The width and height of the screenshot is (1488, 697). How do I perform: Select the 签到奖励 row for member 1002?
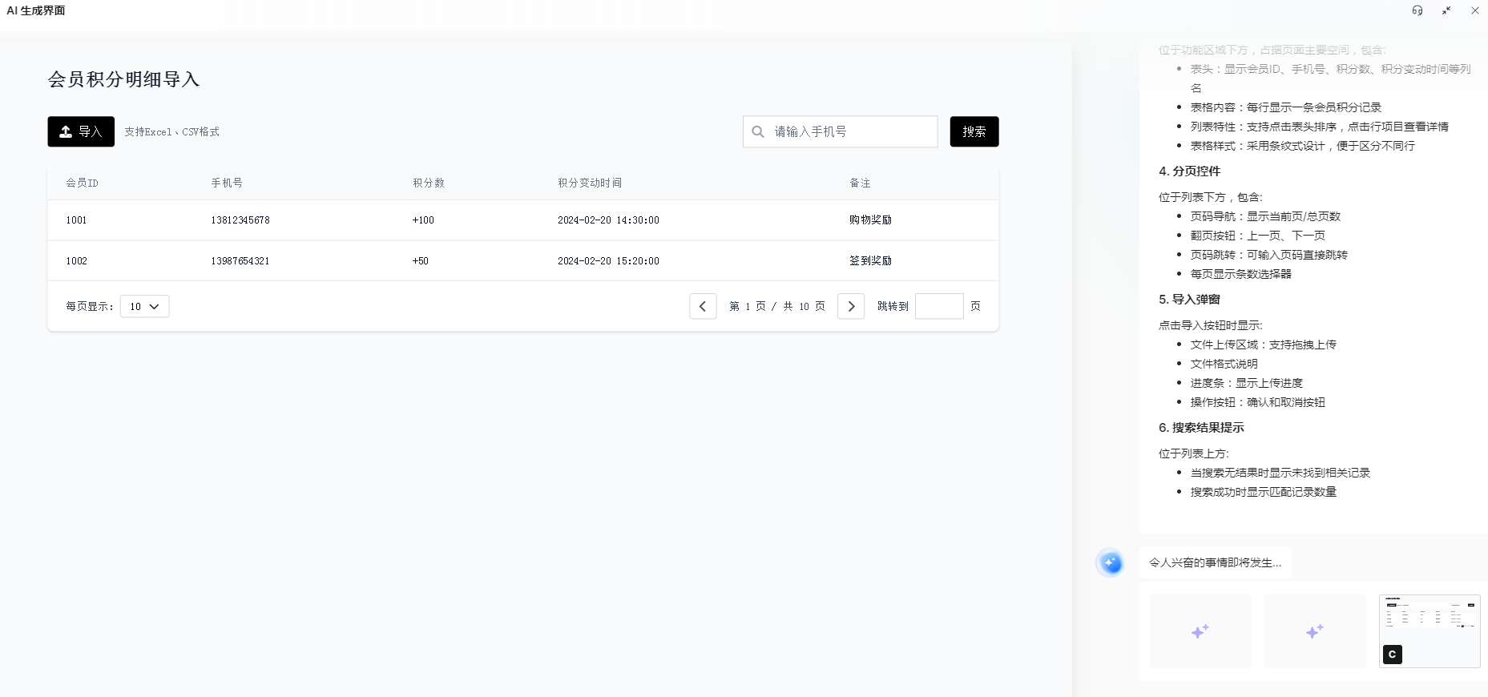tap(523, 260)
